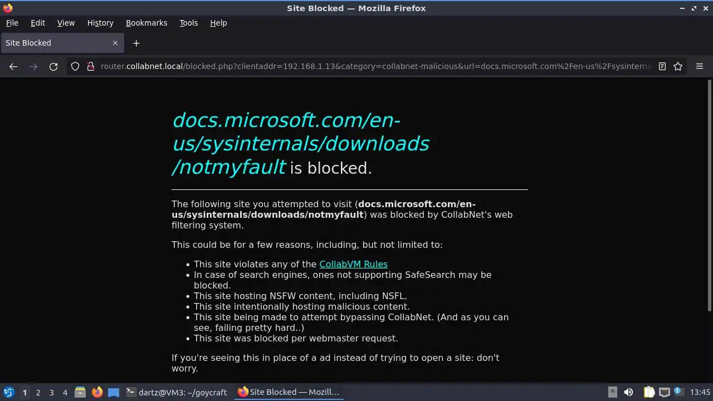Open the update notifier tray icon

click(679, 392)
